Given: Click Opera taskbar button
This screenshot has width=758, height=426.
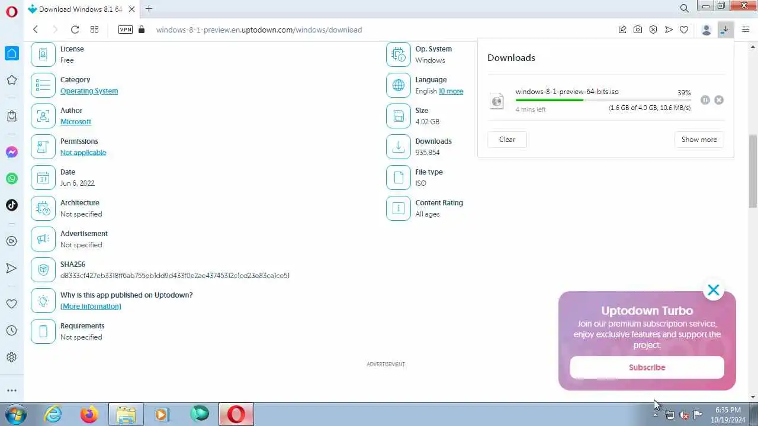Looking at the screenshot, I should click(x=236, y=414).
